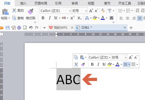Open font dialog launcher corner icon
Screen dimensions: 145x100
[113, 22]
